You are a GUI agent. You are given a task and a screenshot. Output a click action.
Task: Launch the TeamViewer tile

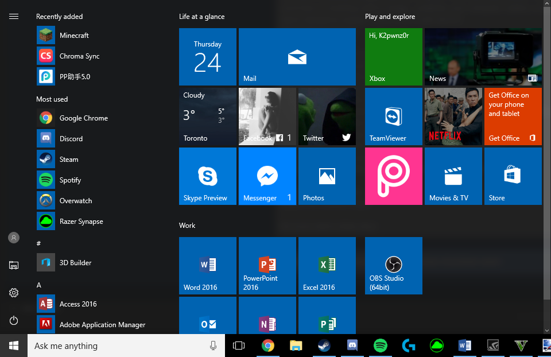click(x=393, y=117)
